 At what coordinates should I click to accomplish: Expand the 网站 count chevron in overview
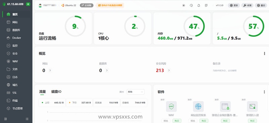point(50,70)
